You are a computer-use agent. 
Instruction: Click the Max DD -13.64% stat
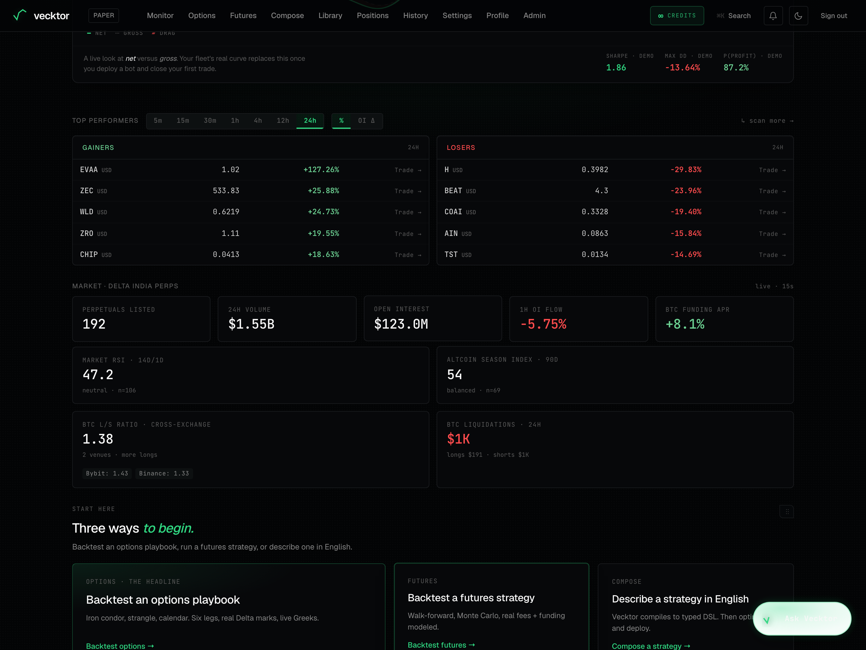688,62
